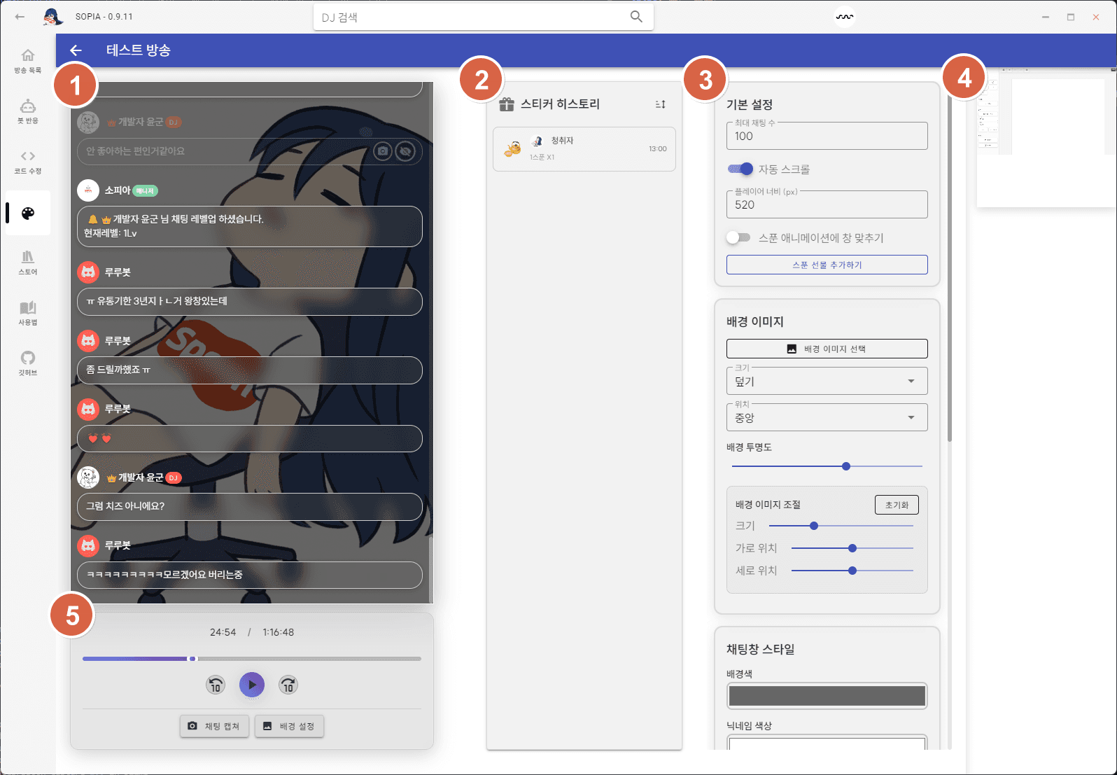The image size is (1117, 775).
Task: Open the 봇 반응 robot sidebar icon
Action: (28, 111)
